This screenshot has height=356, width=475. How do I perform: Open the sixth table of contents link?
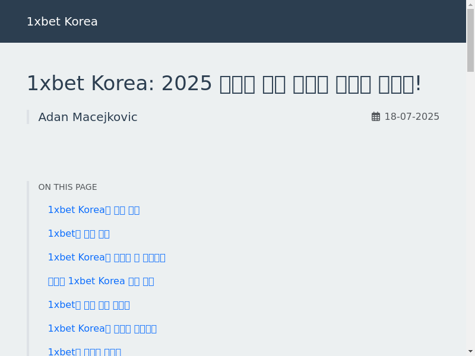tap(102, 329)
